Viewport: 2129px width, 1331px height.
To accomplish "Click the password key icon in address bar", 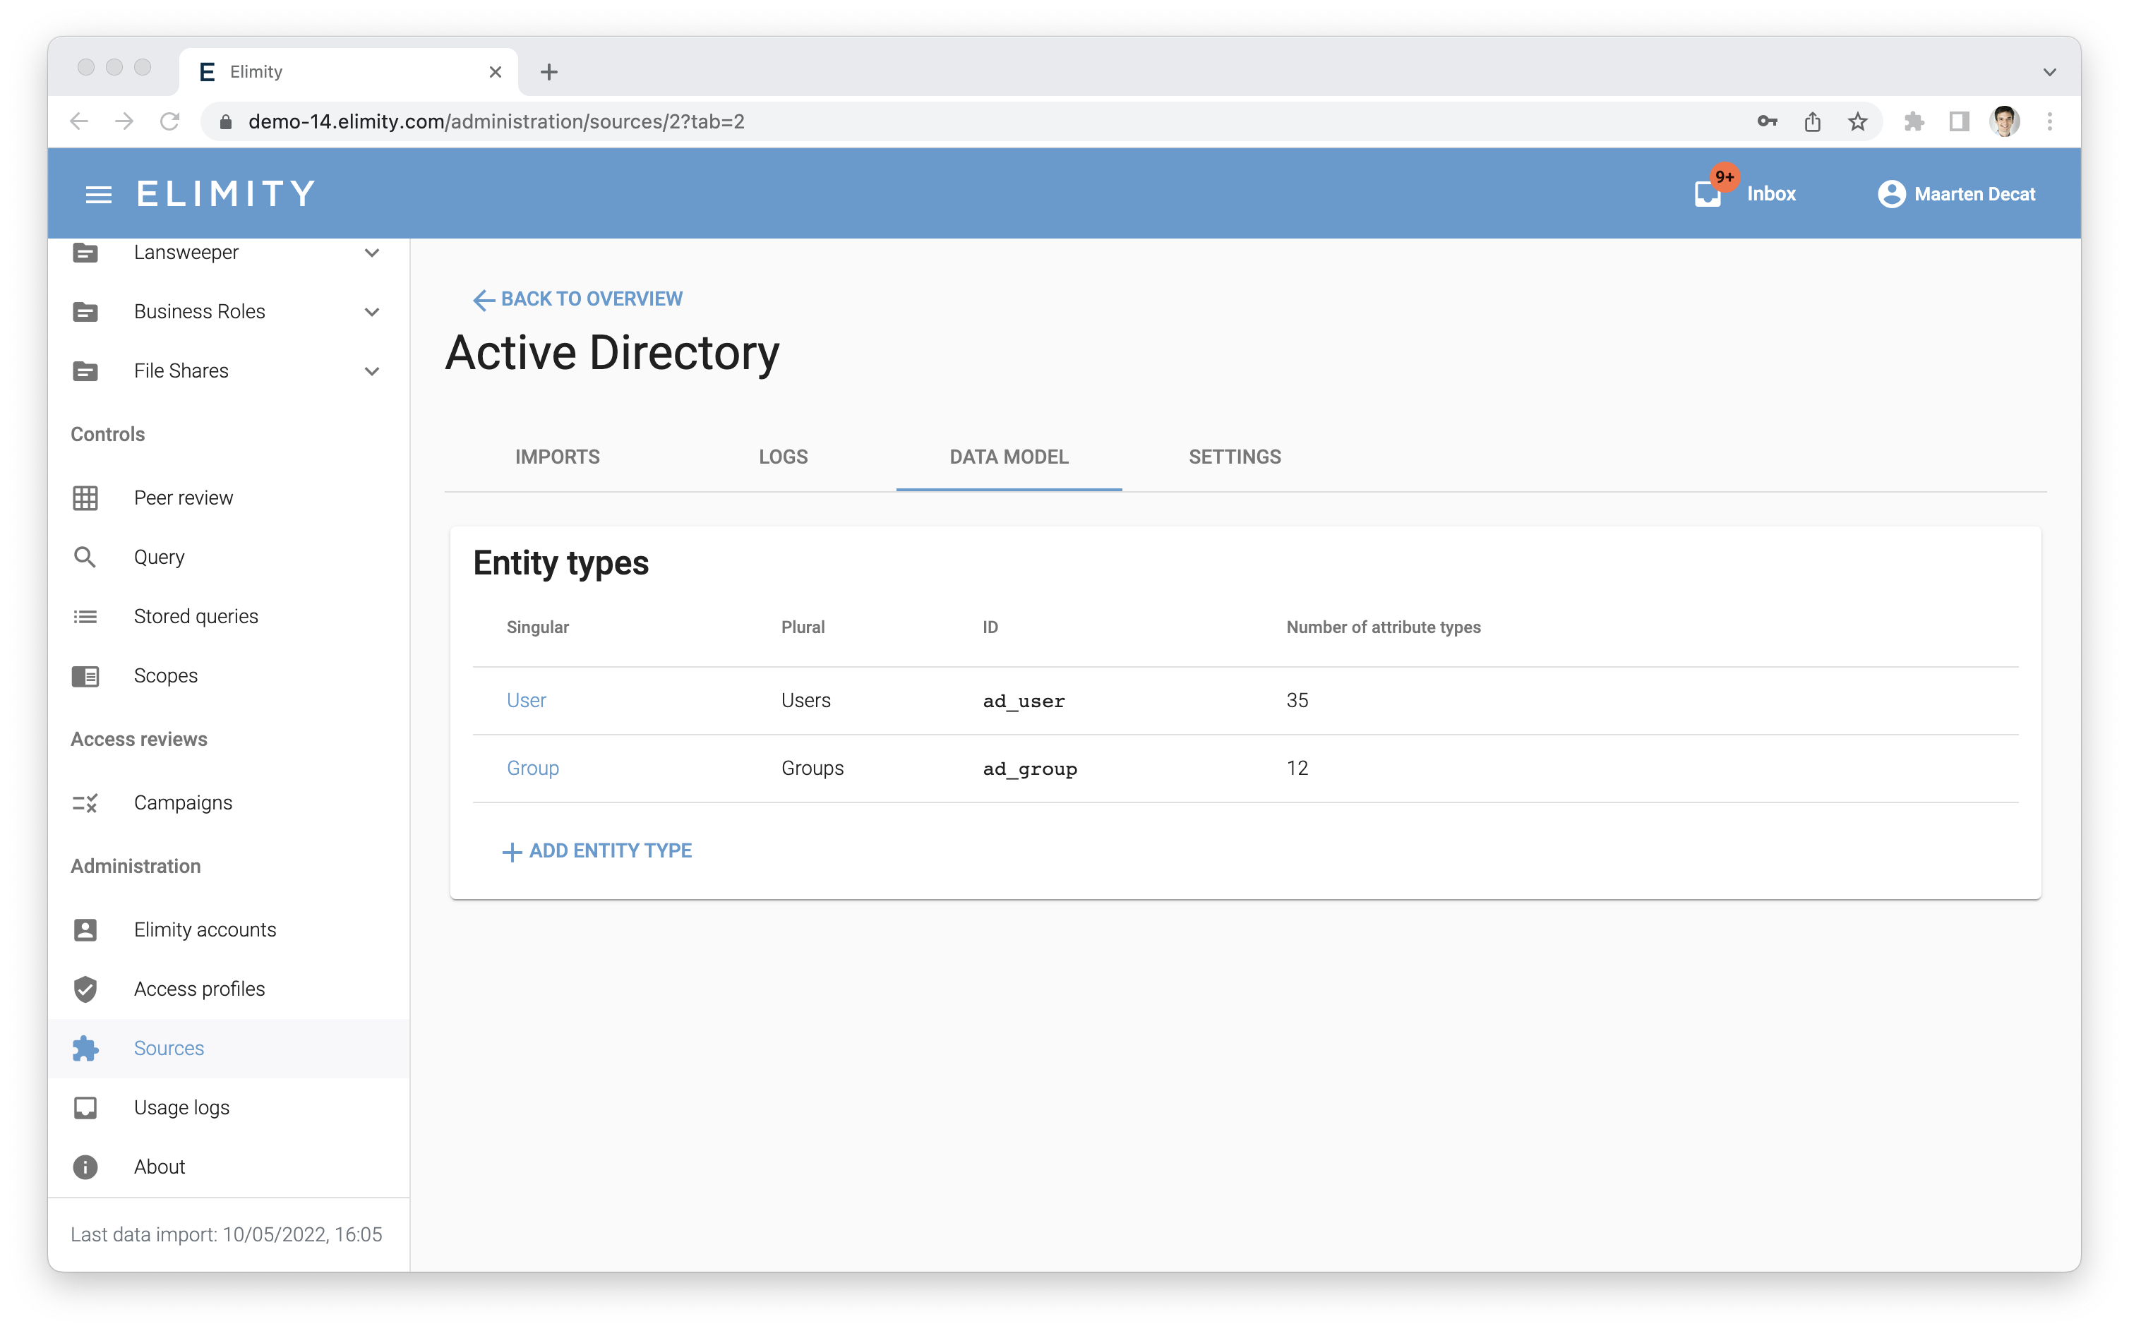I will click(x=1767, y=121).
